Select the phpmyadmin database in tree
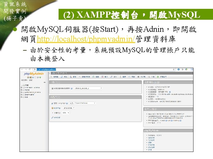Viewport: 213px width, 159px height. pyautogui.click(x=30, y=95)
